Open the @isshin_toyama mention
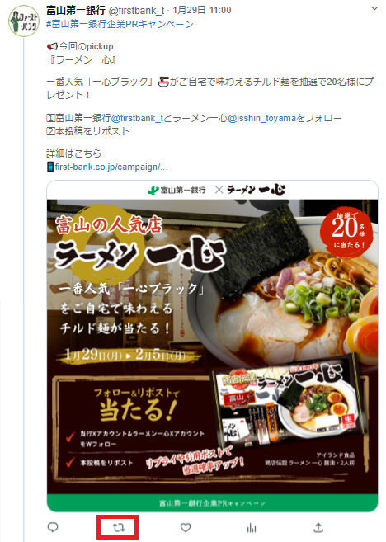386x542 pixels. [261, 118]
